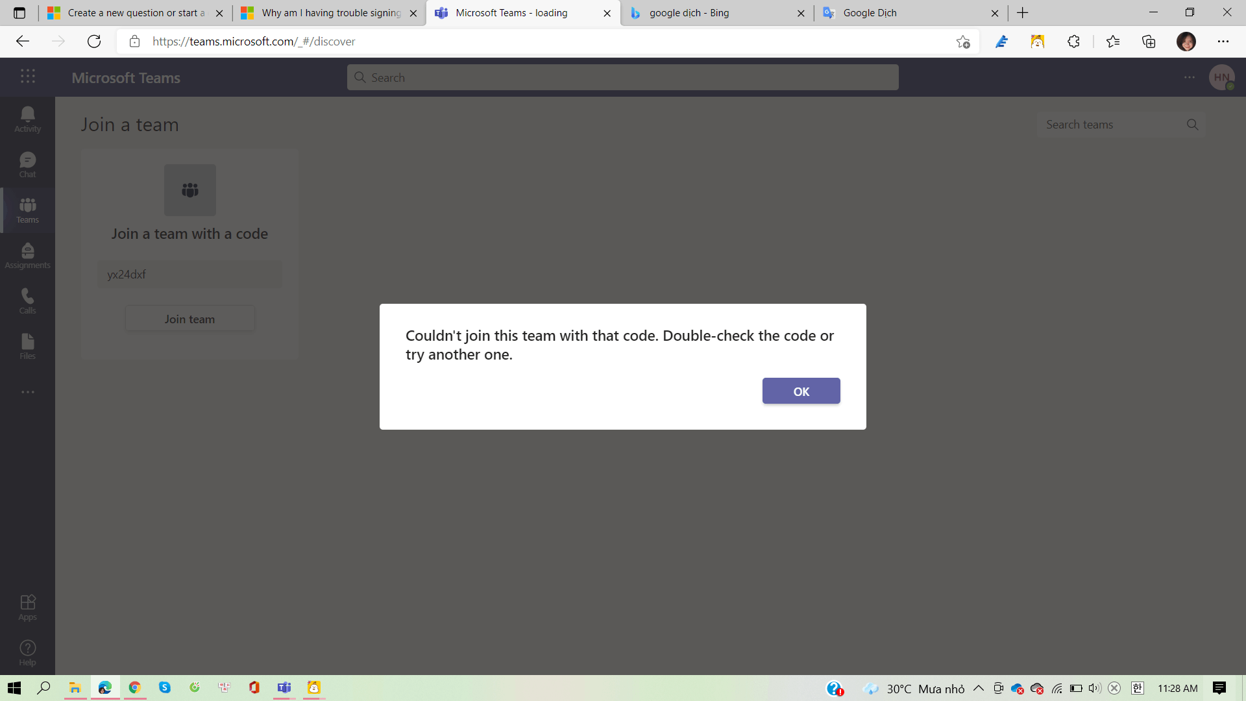Click the team code input field
This screenshot has width=1246, height=701.
click(189, 275)
